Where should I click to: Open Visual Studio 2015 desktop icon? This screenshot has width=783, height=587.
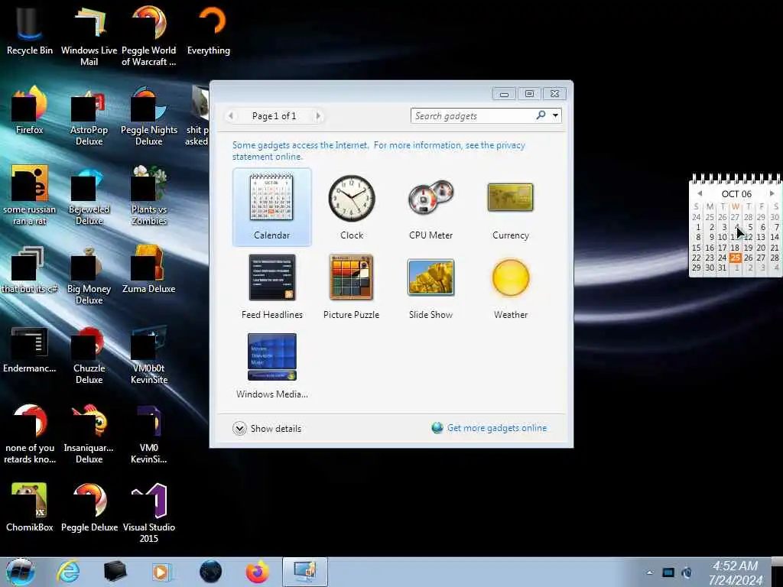pos(149,513)
